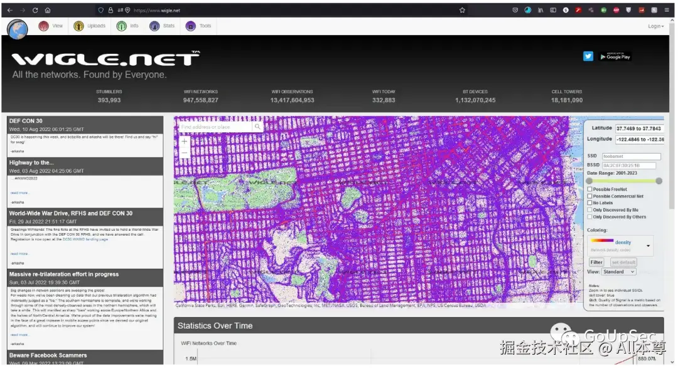678x368 pixels.
Task: Click the CELL TOWERS count 18,181,090
Action: click(566, 100)
